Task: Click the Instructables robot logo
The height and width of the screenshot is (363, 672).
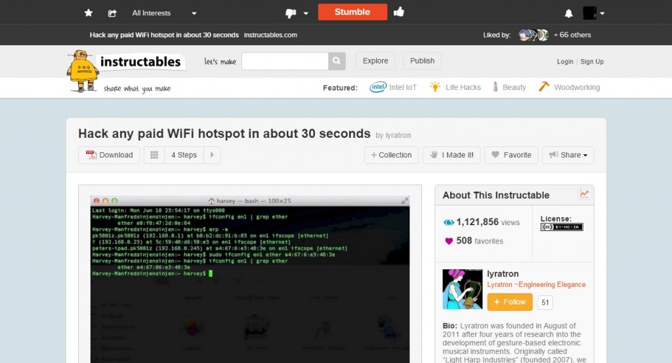Action: pyautogui.click(x=82, y=71)
